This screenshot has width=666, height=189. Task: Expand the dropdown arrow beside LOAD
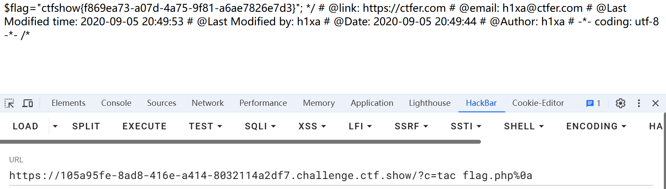[55, 126]
